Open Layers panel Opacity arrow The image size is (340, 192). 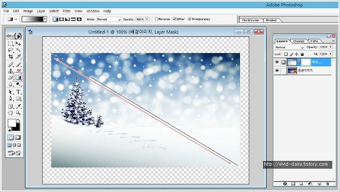tap(331, 47)
